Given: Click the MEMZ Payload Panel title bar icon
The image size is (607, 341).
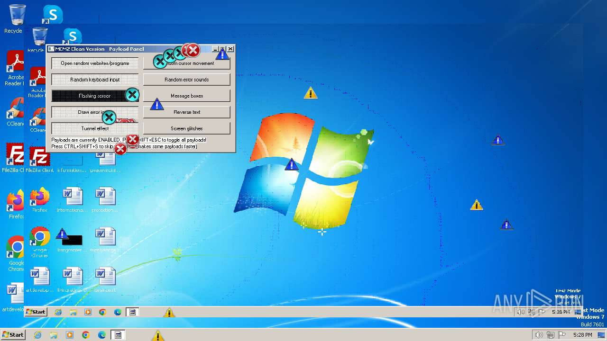Looking at the screenshot, I should [x=51, y=49].
